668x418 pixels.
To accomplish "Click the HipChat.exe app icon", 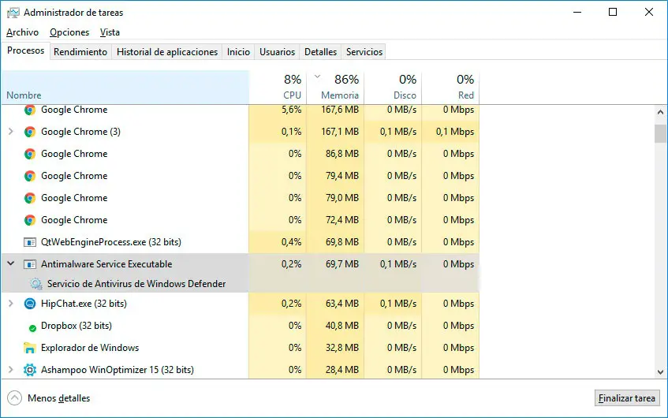I will tap(30, 304).
